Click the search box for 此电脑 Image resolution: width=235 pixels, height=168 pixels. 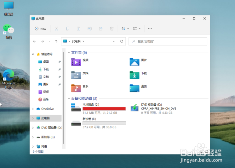pyautogui.click(x=168, y=41)
